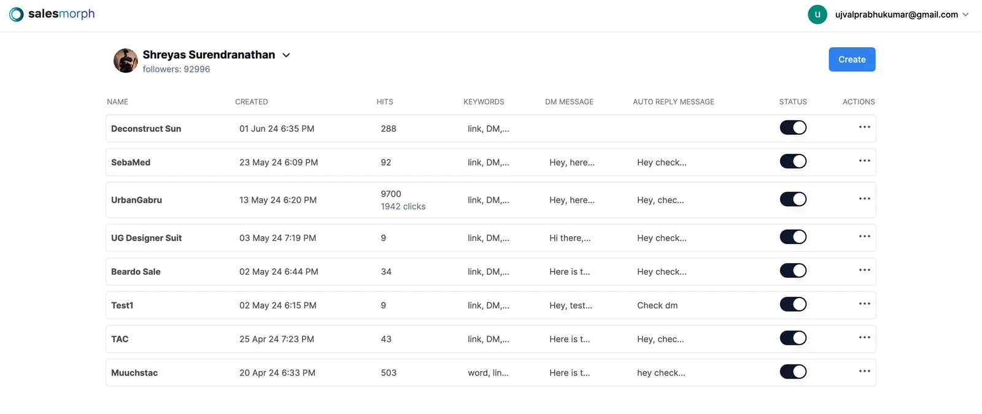982x414 pixels.
Task: Select the Muuchstac campaign name
Action: pyautogui.click(x=134, y=373)
